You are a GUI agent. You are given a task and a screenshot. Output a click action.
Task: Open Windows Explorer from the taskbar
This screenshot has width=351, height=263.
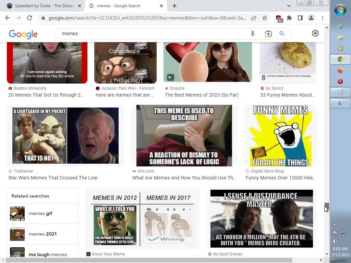(x=340, y=37)
